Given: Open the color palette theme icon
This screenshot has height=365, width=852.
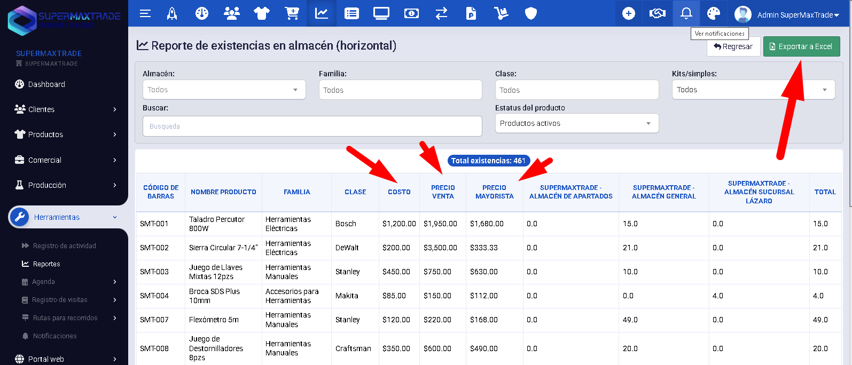Looking at the screenshot, I should pyautogui.click(x=714, y=13).
